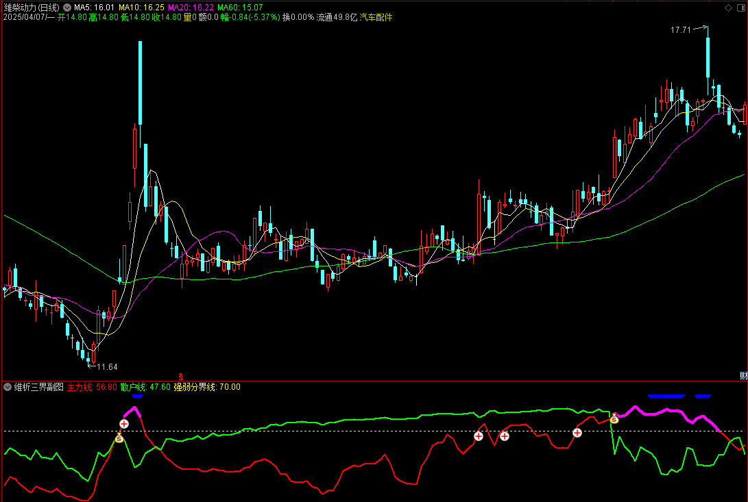Open the 维析三界副图 indicator dropdown

7,387
